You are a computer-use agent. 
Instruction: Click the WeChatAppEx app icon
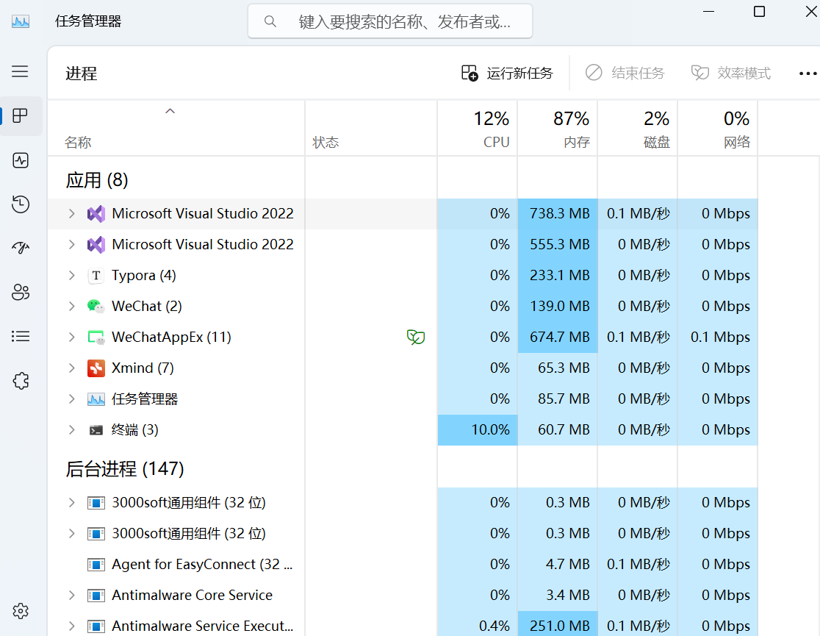[96, 337]
